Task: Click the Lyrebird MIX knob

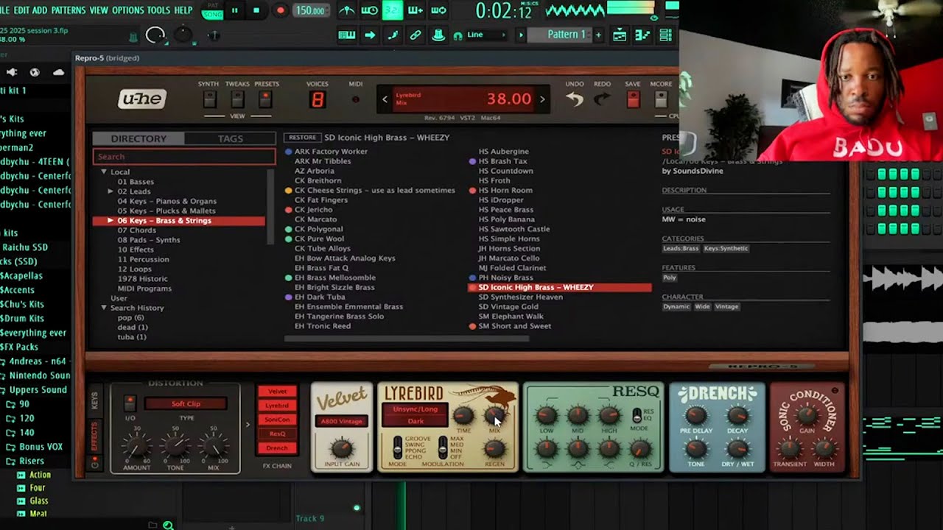Action: [495, 416]
